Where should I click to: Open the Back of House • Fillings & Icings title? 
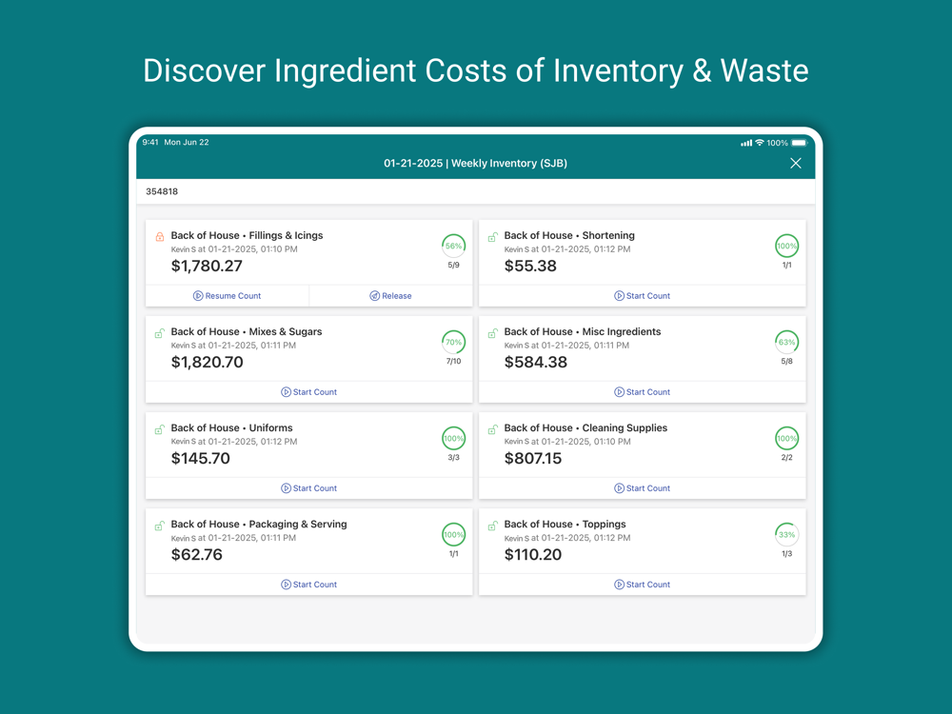247,235
